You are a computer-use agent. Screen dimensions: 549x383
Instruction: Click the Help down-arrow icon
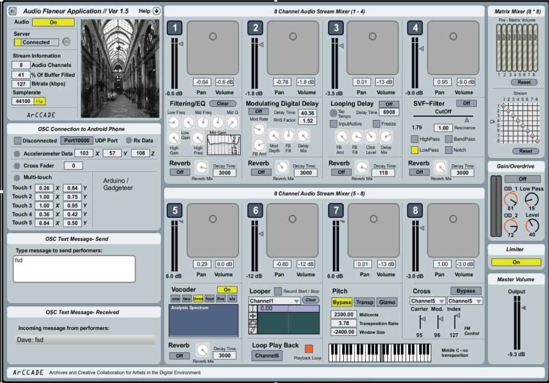coord(157,11)
